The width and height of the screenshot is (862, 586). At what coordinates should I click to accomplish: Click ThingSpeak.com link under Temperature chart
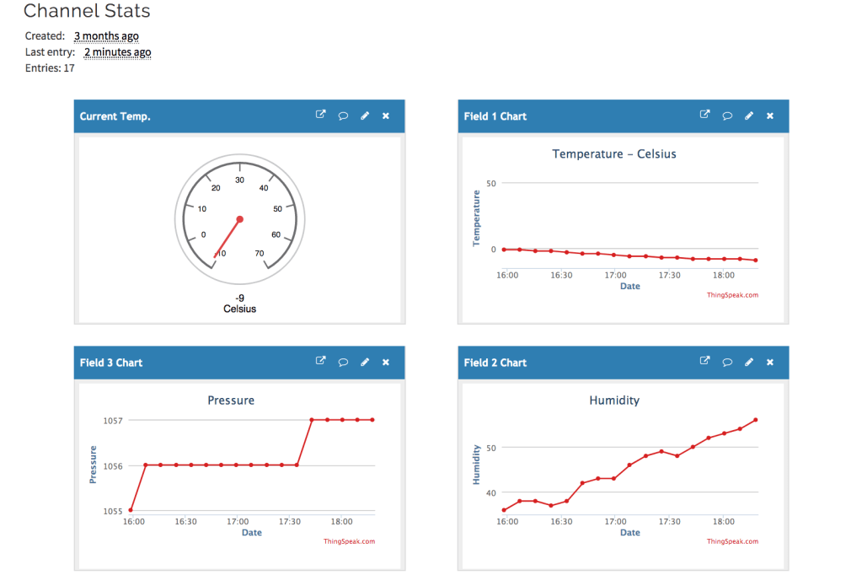(x=731, y=295)
